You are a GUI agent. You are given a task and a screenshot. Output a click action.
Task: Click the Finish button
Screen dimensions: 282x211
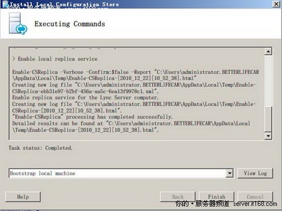[217, 196]
